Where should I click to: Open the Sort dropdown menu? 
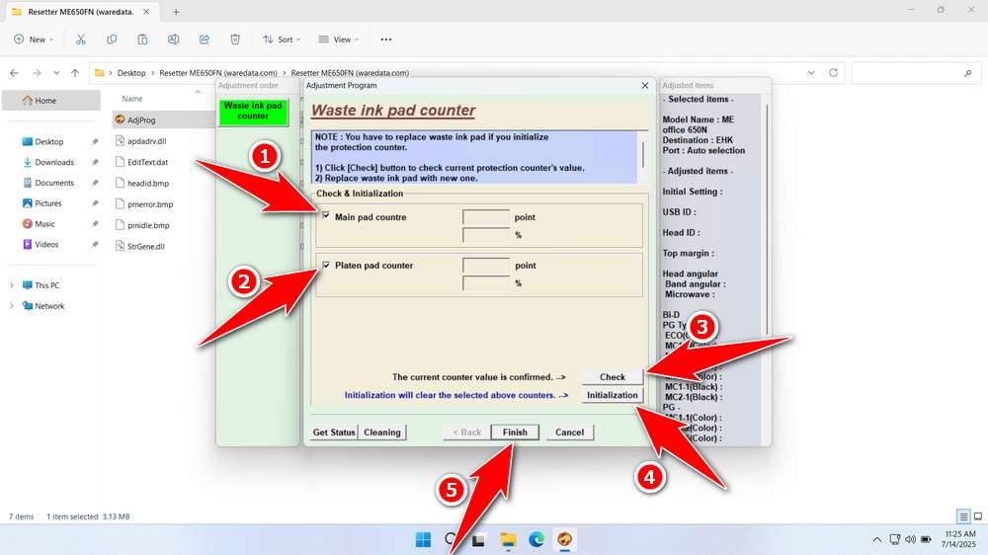282,40
